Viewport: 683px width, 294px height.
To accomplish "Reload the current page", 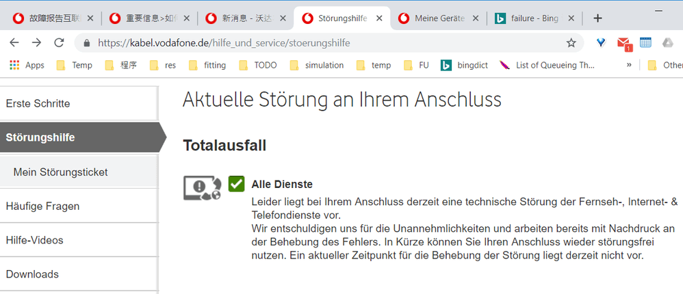I will (x=59, y=43).
